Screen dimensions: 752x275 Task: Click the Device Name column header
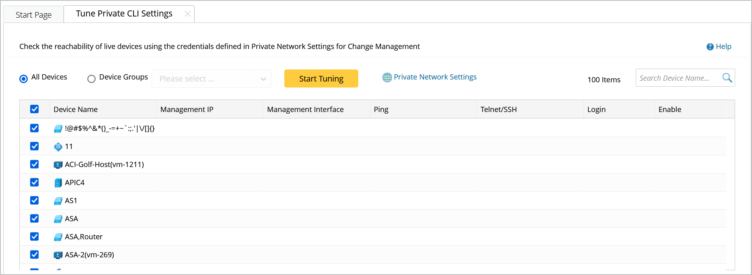76,109
